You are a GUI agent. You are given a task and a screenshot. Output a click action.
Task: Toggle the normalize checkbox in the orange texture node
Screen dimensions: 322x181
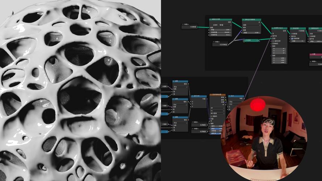point(212,116)
